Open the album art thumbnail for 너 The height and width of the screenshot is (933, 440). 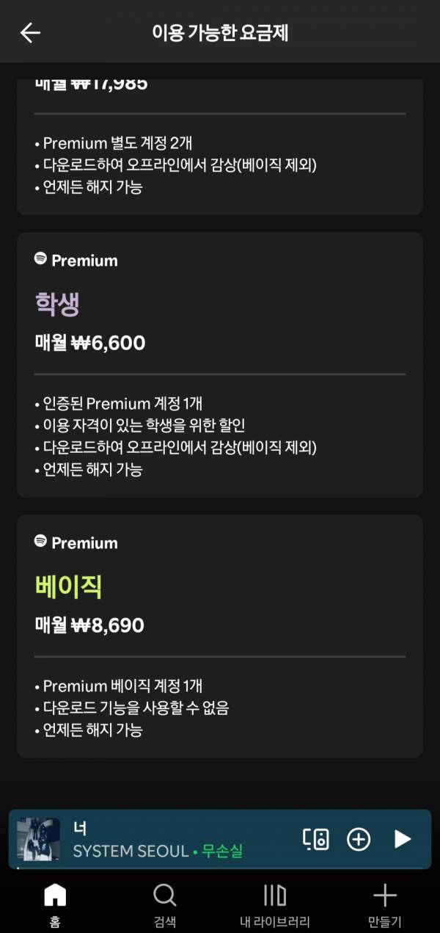(38, 839)
